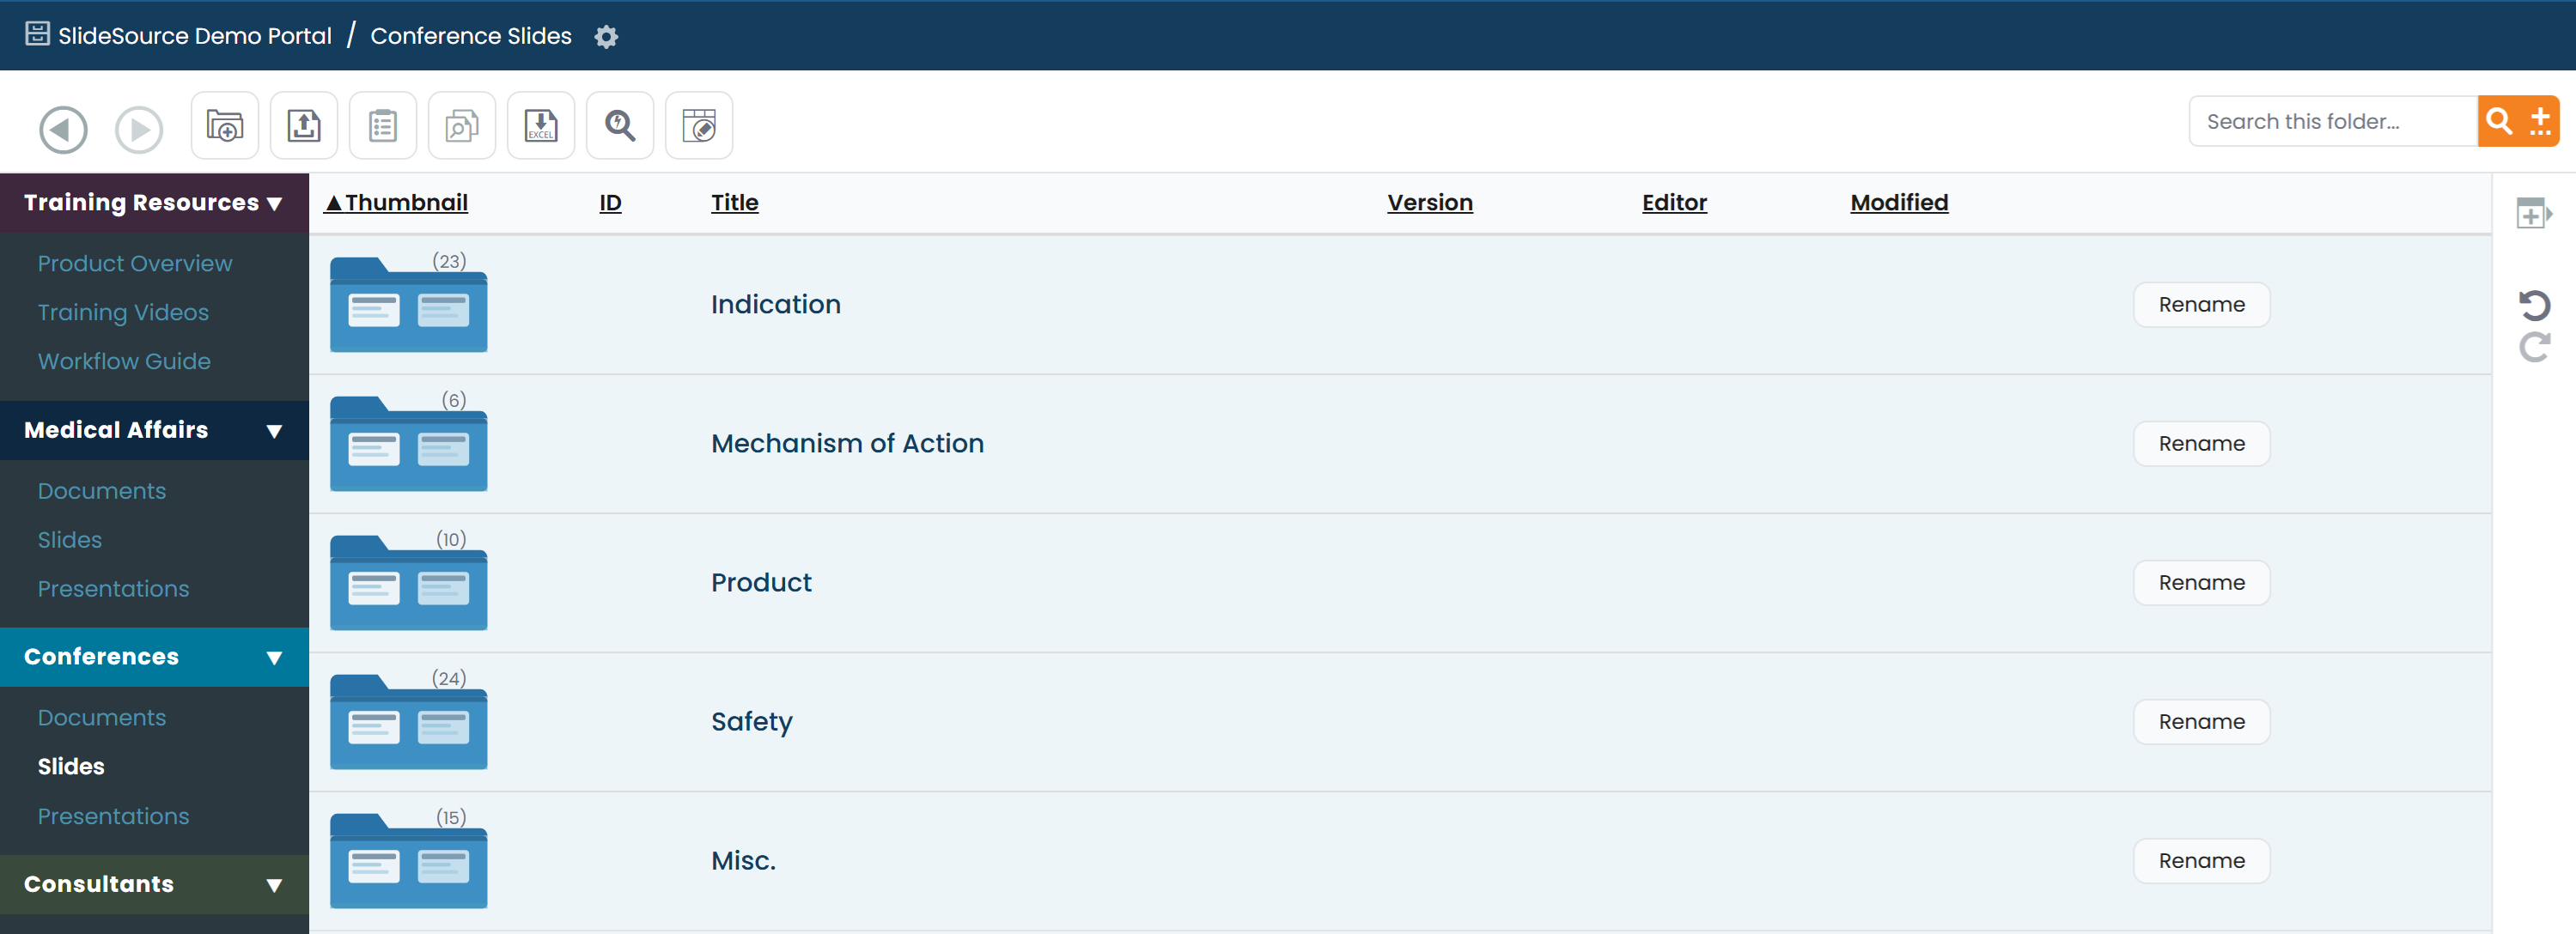
Task: Open the clipboard list icon
Action: click(383, 126)
